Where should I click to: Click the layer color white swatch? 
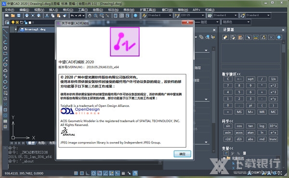(30, 23)
